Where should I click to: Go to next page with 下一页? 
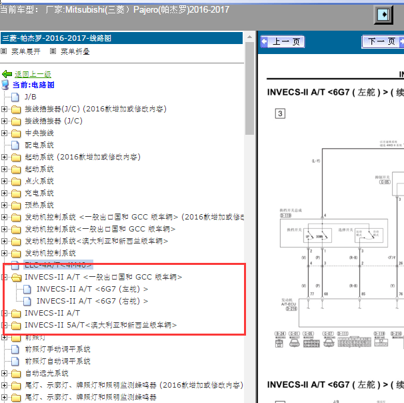(x=383, y=41)
